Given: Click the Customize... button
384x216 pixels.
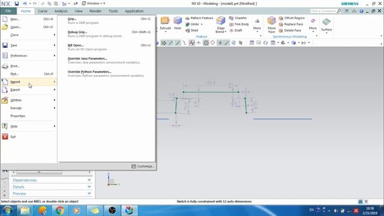Looking at the screenshot, I should [x=143, y=166].
